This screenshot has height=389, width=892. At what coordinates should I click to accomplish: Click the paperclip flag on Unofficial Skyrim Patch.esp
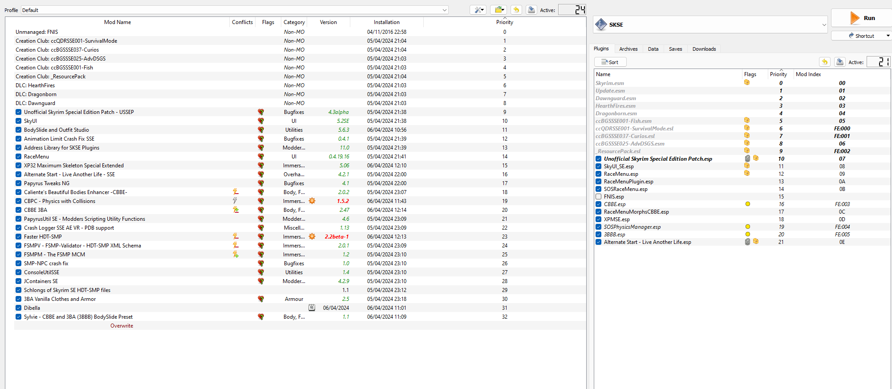[747, 158]
